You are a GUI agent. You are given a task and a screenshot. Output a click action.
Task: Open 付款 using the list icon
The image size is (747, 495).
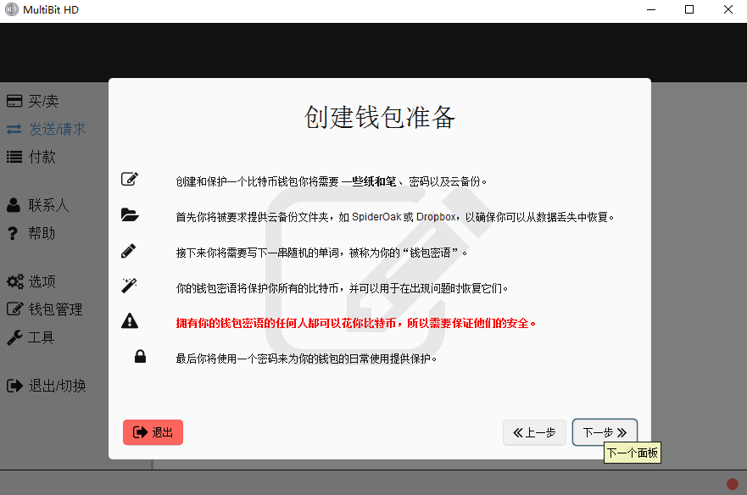(14, 157)
